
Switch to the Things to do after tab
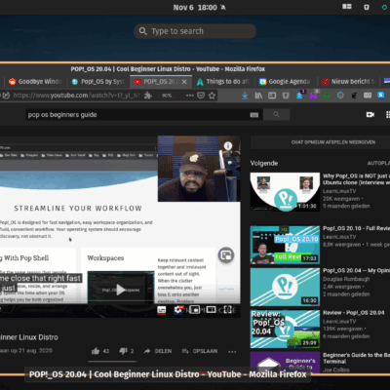pos(223,82)
